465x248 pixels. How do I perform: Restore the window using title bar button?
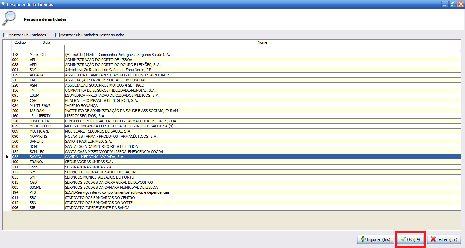tap(453, 4)
